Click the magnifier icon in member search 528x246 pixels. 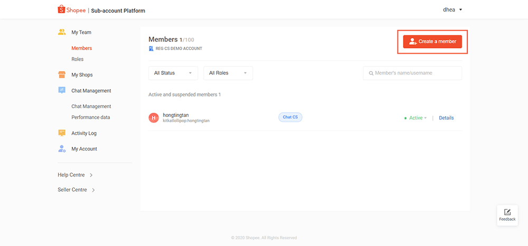[x=371, y=73]
